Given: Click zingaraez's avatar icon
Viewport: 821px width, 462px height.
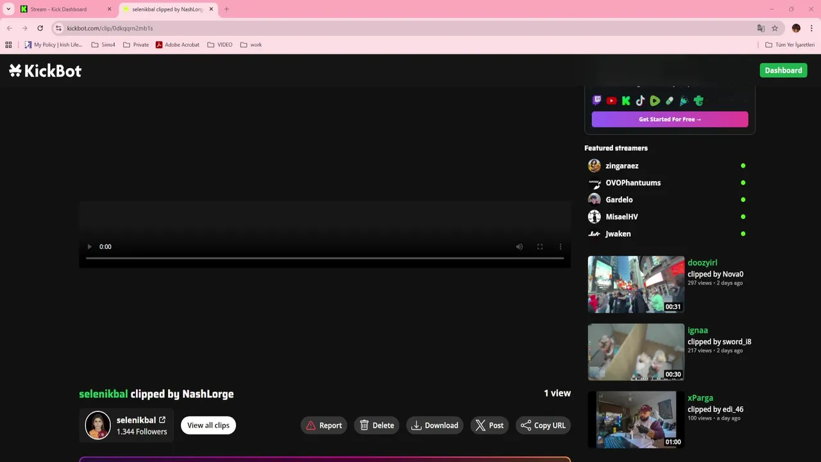Looking at the screenshot, I should tap(595, 166).
